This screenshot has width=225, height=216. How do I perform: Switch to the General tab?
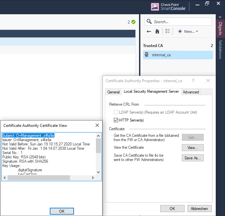[x=113, y=92]
